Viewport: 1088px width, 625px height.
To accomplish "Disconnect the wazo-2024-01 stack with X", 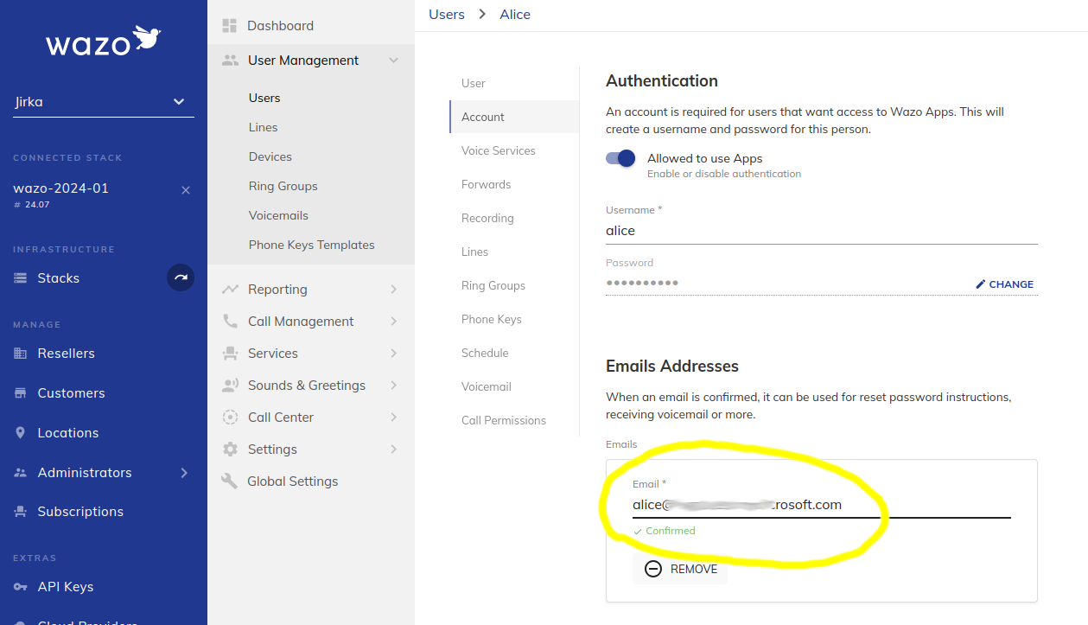I will (x=185, y=190).
